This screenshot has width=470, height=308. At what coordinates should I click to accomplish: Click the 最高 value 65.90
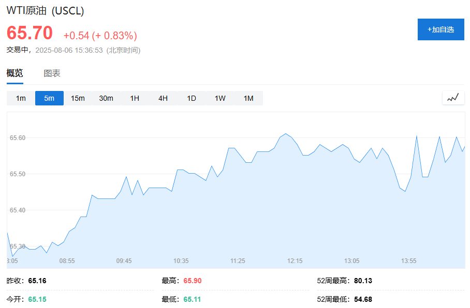192,281
